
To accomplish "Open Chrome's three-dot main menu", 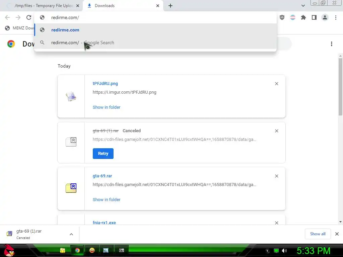I will click(336, 17).
